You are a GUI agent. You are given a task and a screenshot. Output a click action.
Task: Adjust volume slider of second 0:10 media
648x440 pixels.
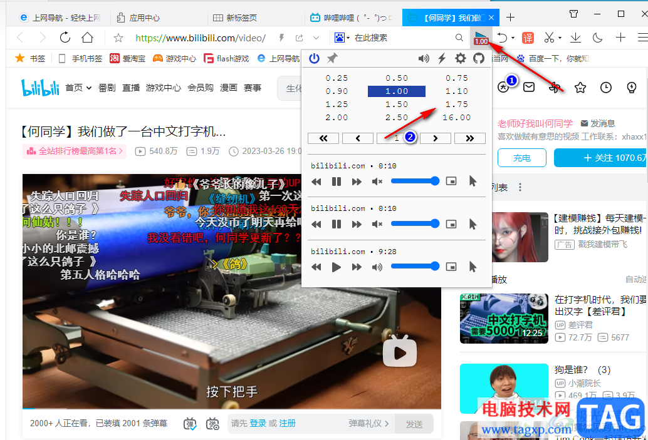[415, 223]
